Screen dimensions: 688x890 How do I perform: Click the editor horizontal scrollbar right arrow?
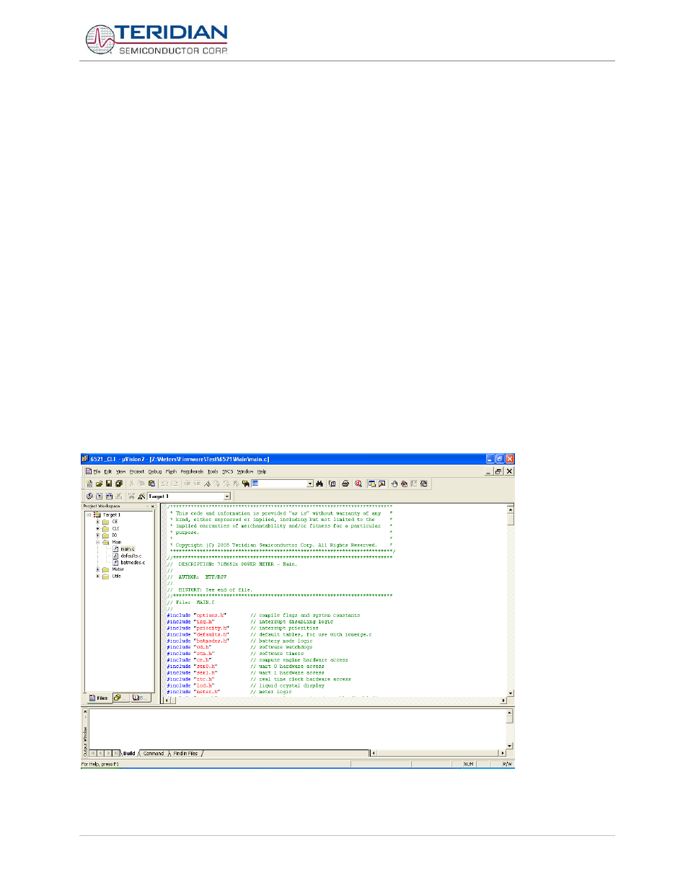pyautogui.click(x=503, y=700)
